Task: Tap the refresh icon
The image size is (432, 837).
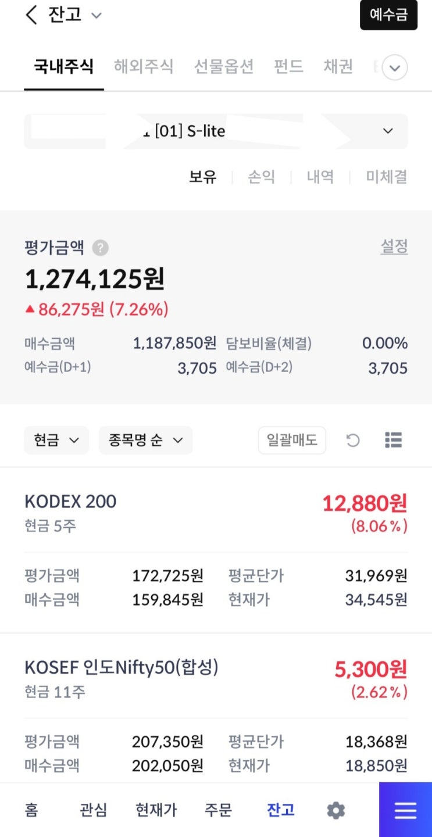Action: [353, 441]
